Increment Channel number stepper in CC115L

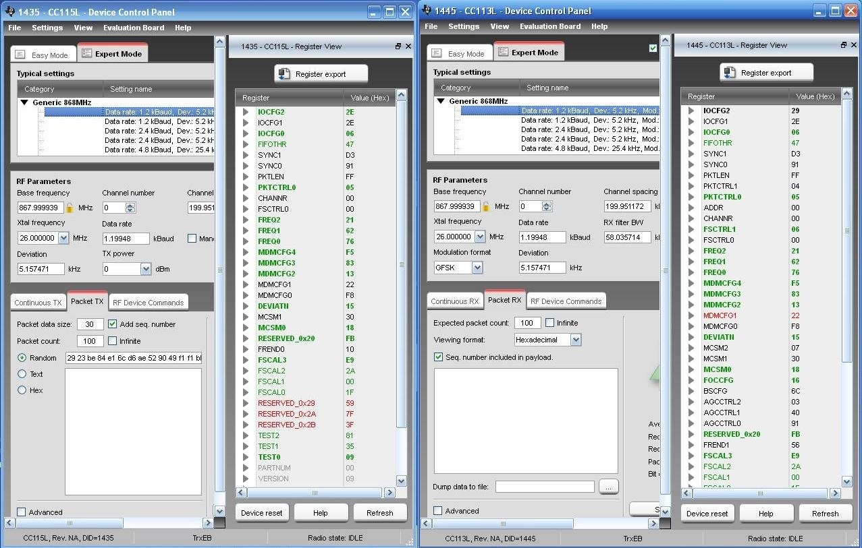pyautogui.click(x=130, y=205)
